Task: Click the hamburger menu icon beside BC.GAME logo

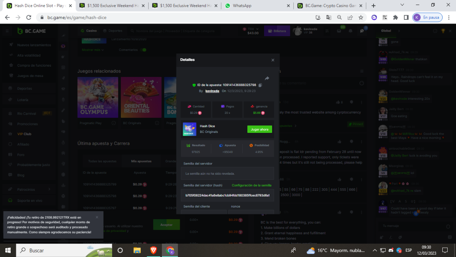Action: coord(7,31)
